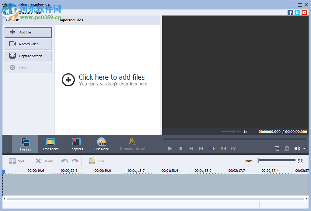The image size is (311, 211).
Task: Click the Capture Screen button
Action: click(28, 56)
